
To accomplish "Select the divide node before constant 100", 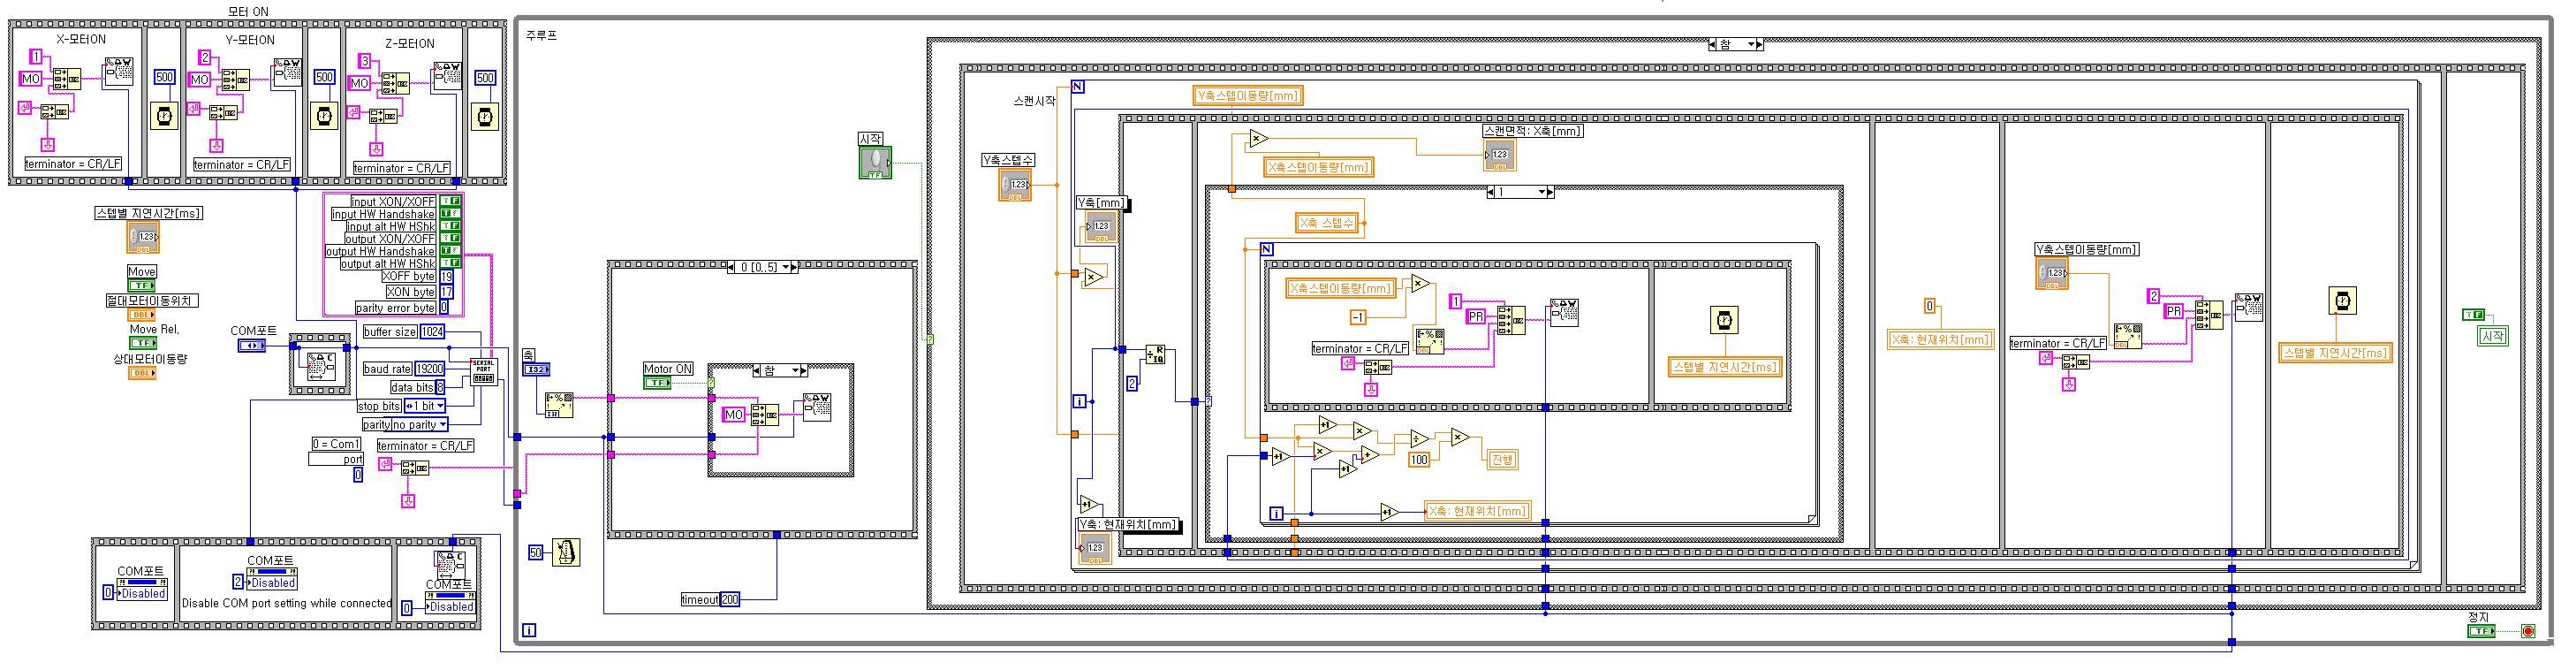I will point(1419,438).
